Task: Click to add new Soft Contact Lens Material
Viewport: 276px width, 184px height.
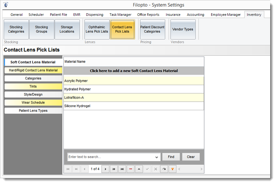Action: 134,71
